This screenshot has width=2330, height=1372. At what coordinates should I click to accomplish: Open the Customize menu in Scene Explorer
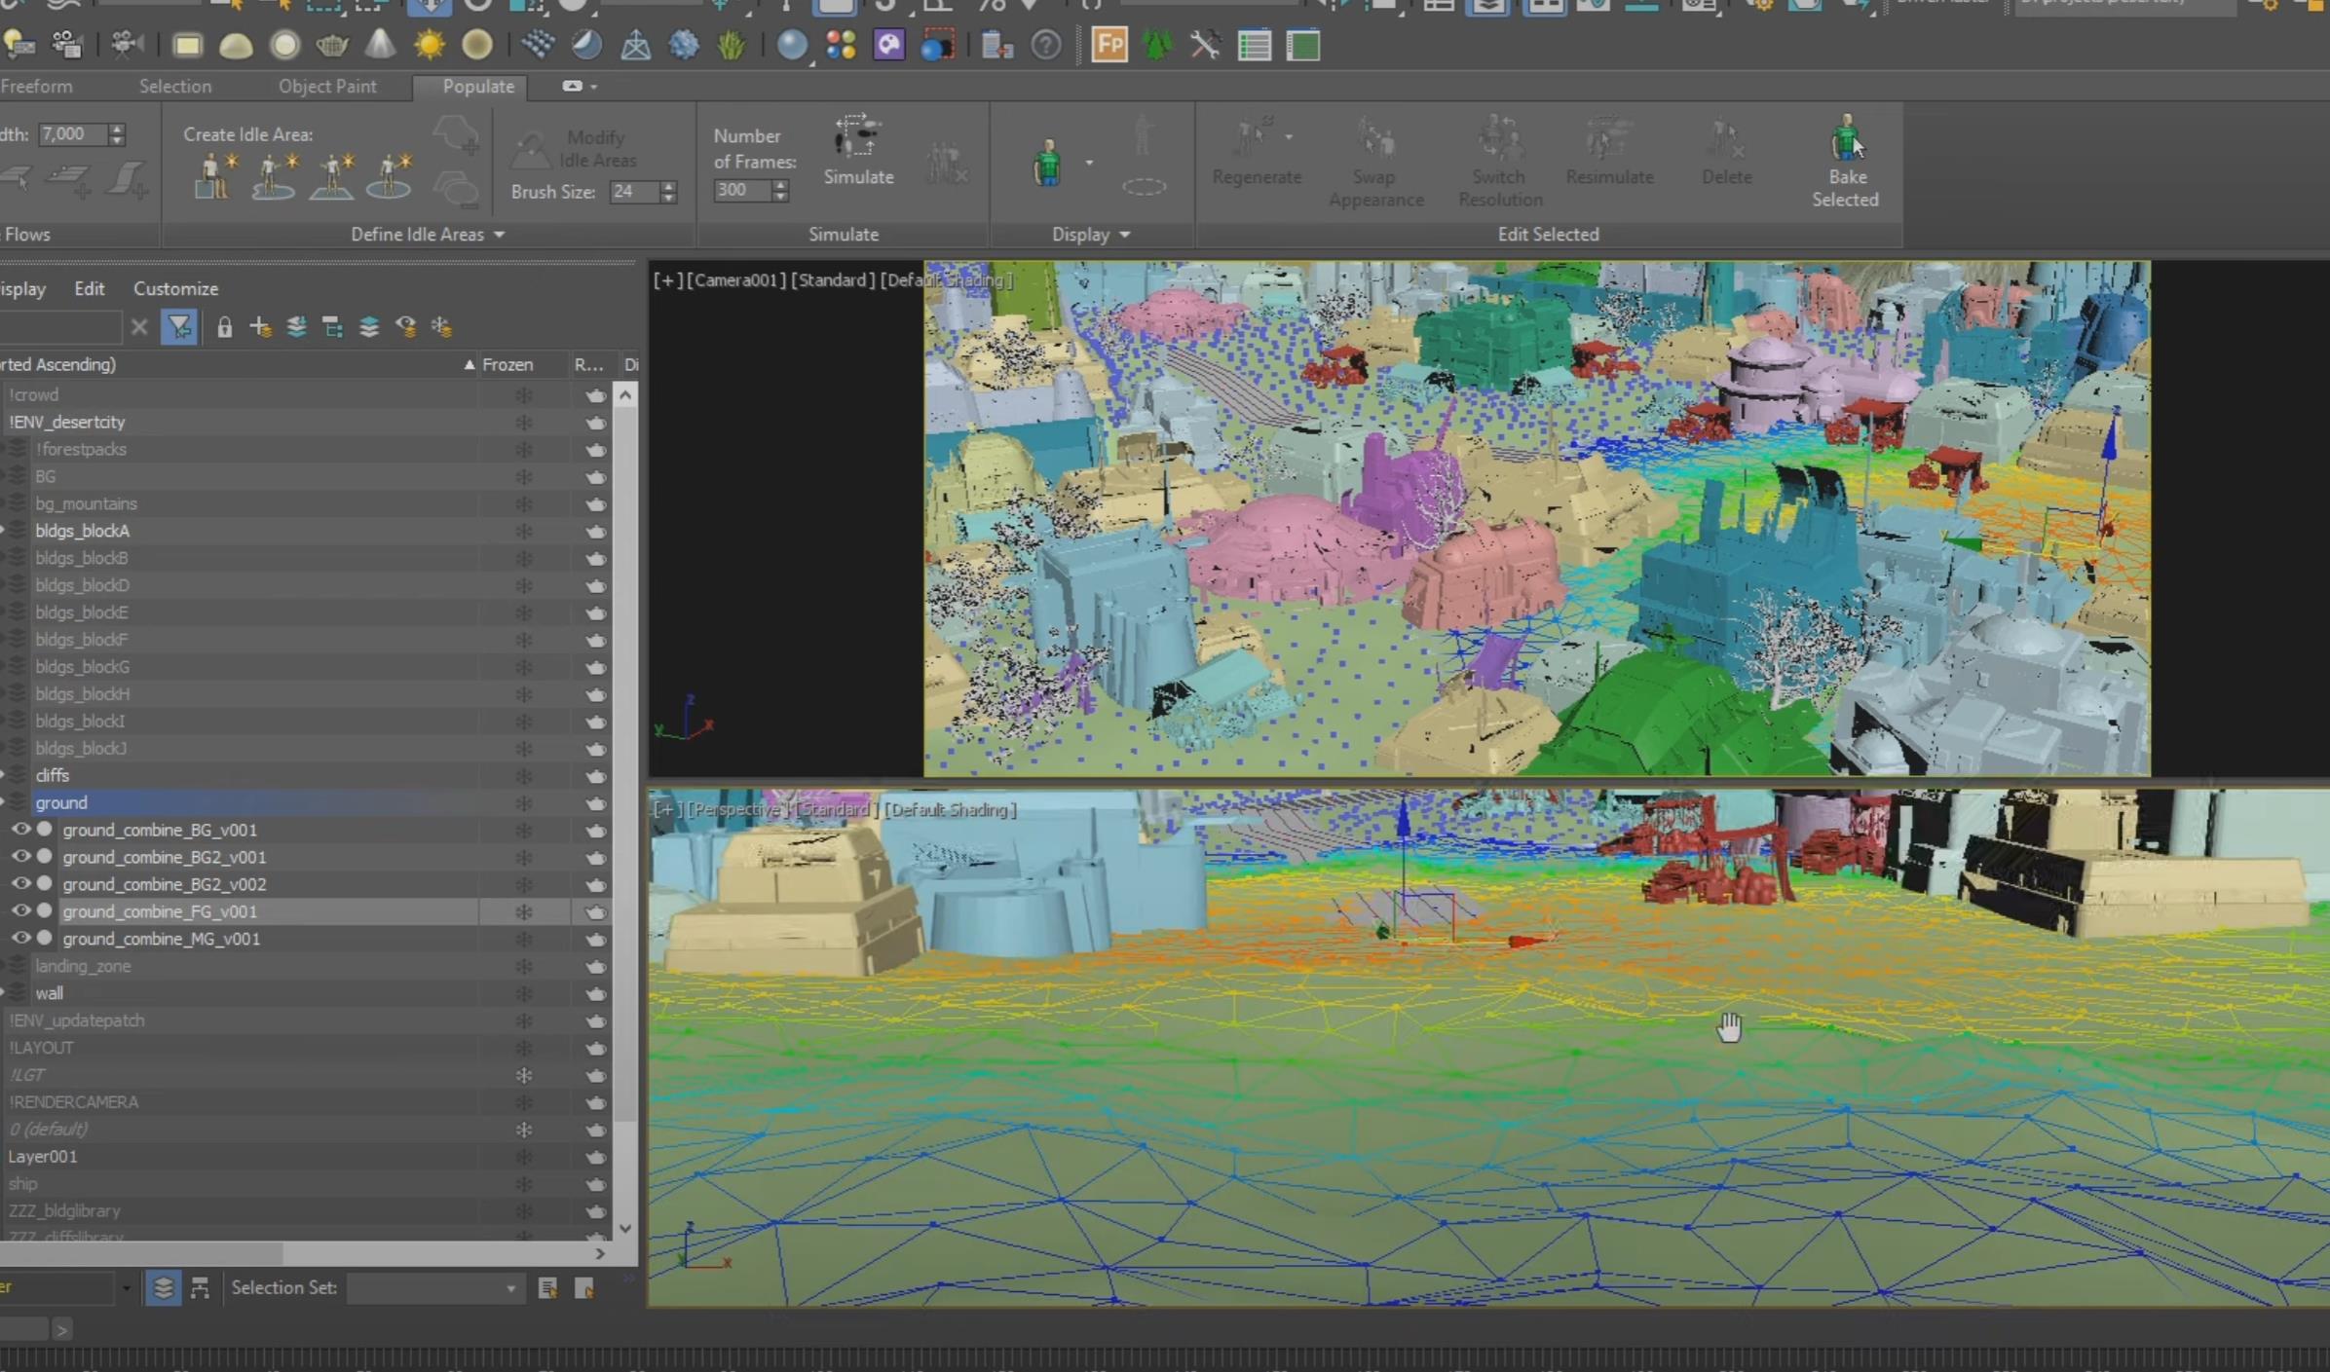tap(175, 288)
